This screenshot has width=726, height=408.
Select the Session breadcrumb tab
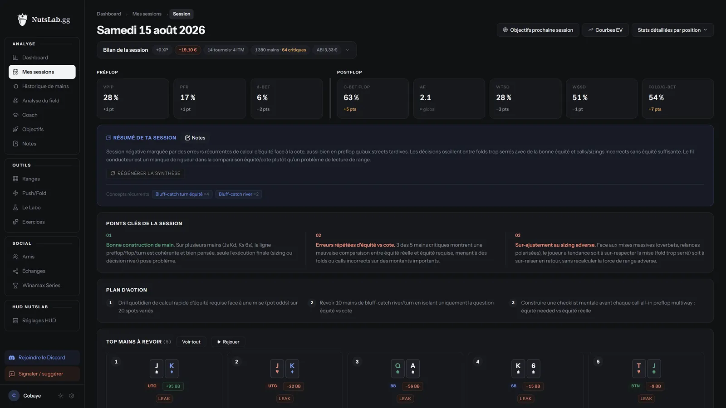coord(181,14)
